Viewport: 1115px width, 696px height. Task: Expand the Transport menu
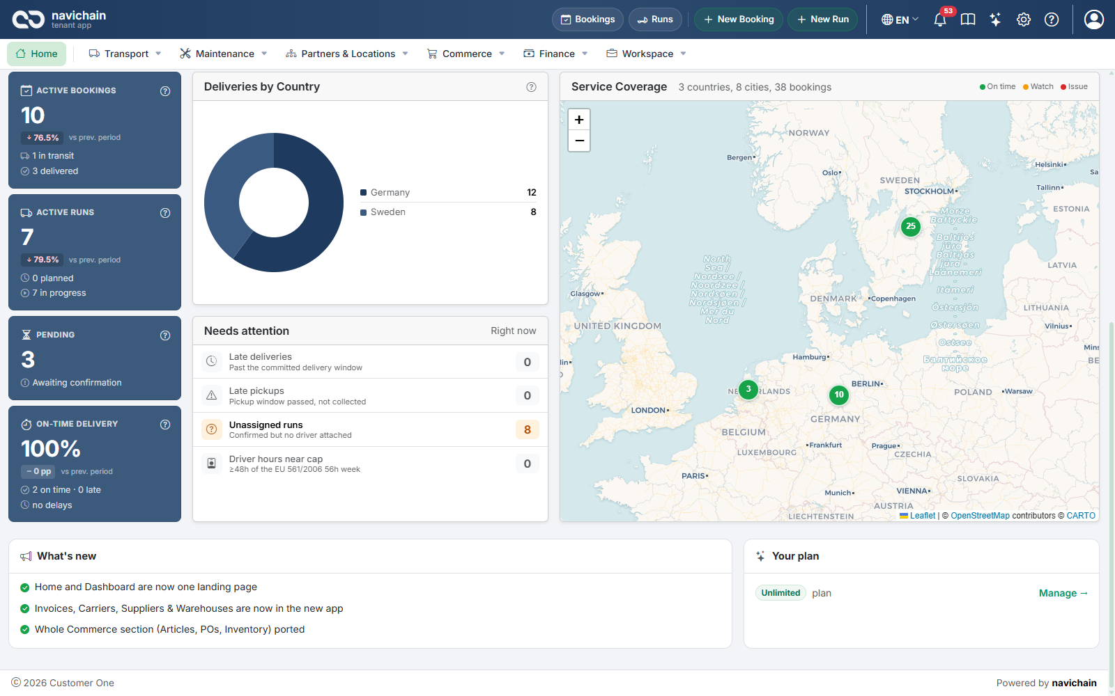tap(125, 54)
